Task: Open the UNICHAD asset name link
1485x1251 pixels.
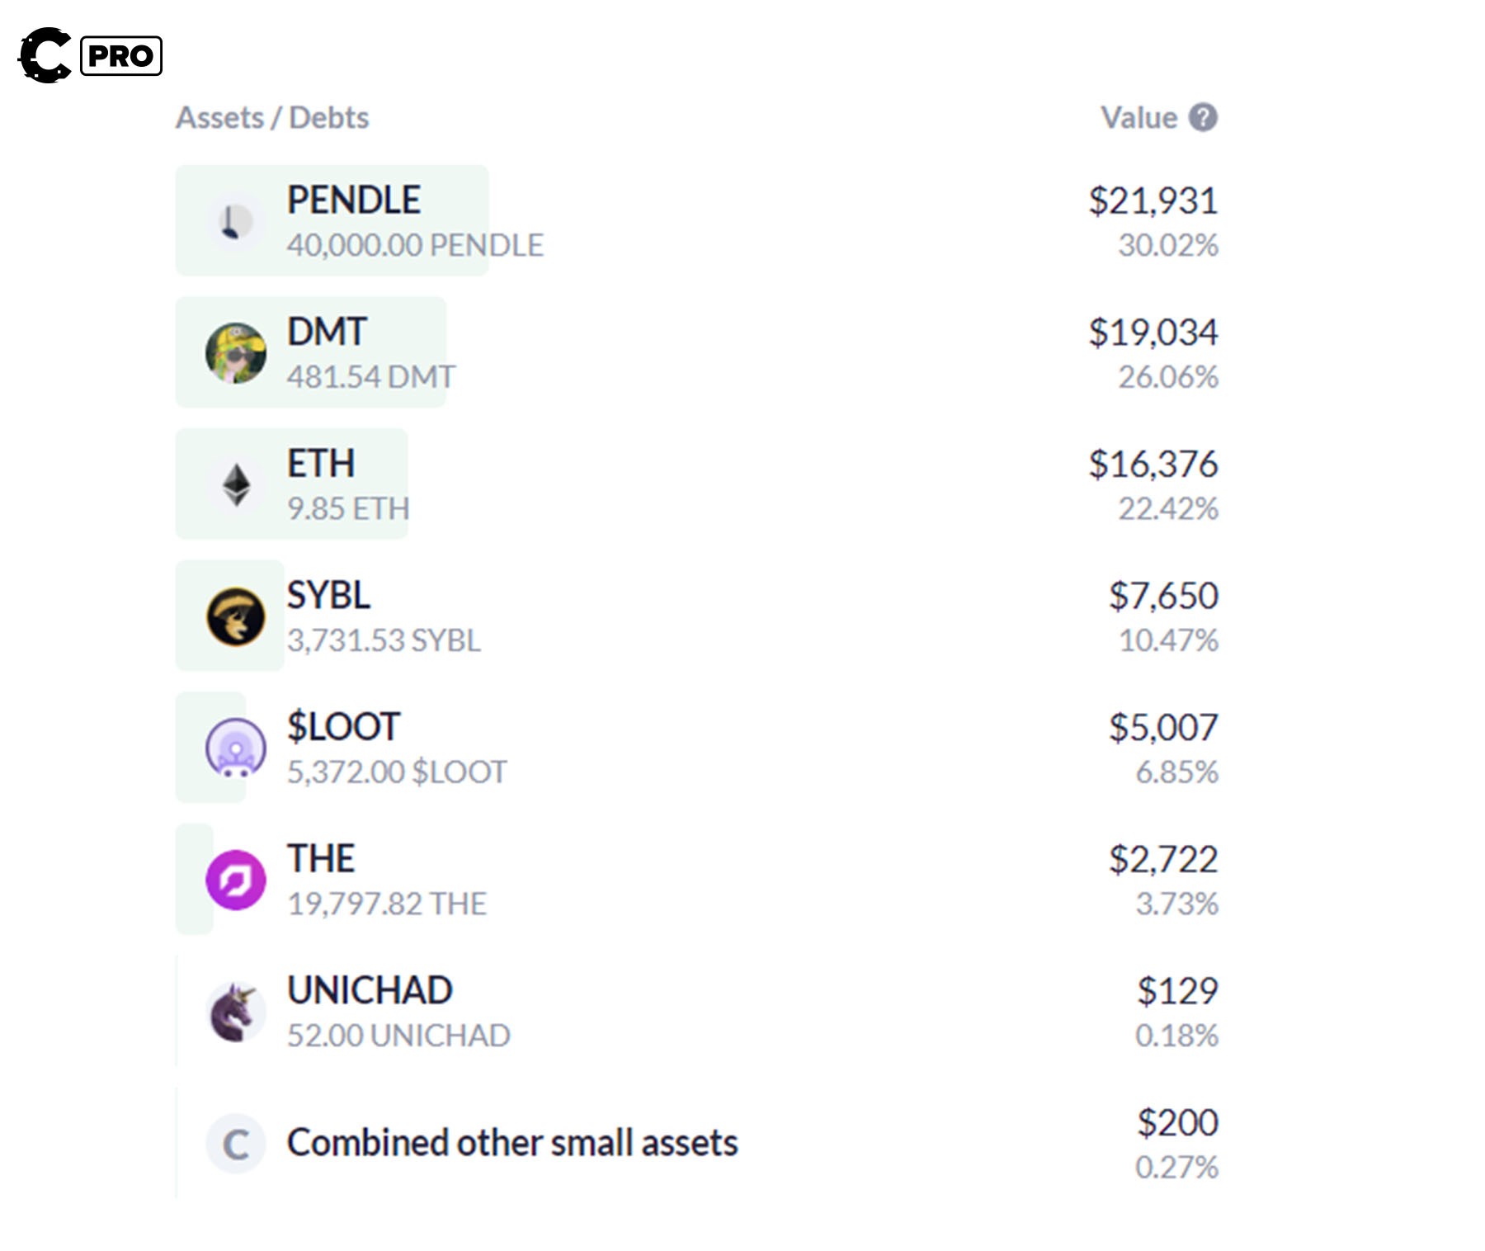Action: coord(370,990)
